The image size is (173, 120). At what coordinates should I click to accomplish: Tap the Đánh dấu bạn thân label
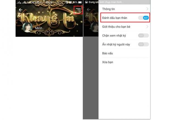tap(114, 18)
